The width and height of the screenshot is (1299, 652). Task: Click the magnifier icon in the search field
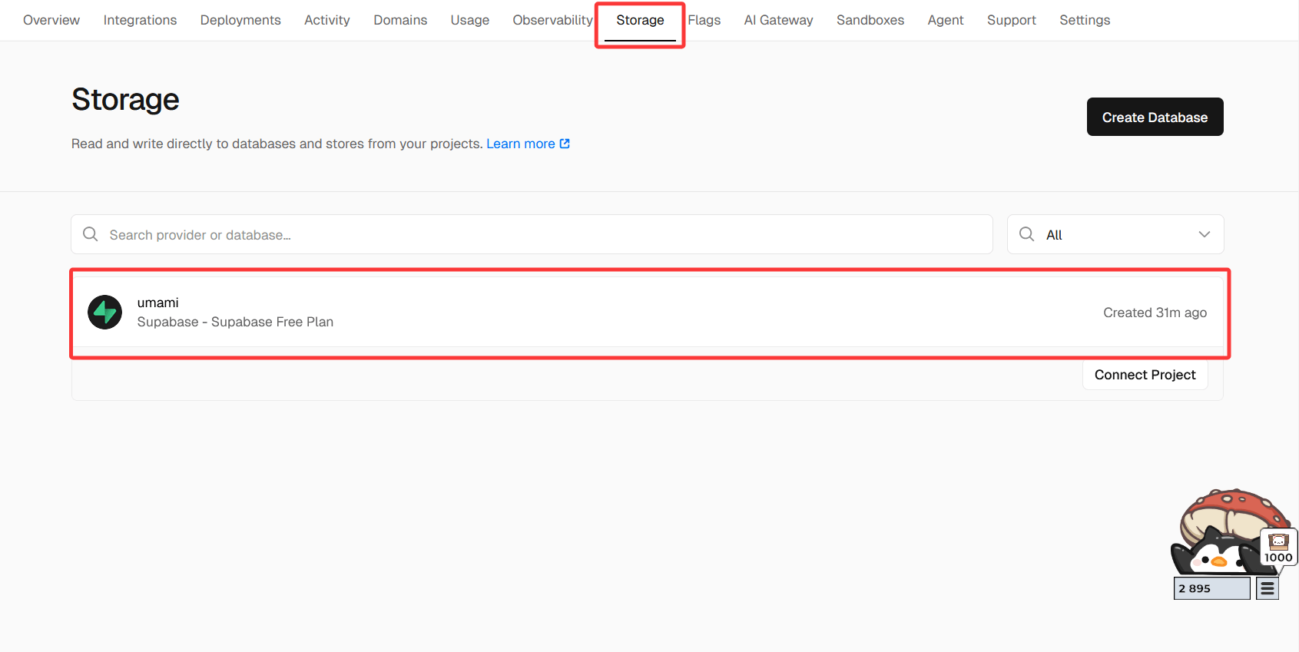coord(91,234)
